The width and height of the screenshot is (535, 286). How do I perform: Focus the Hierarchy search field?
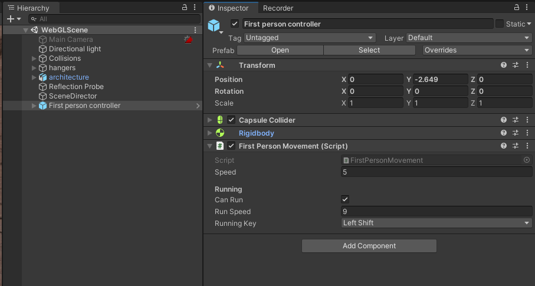[x=114, y=19]
